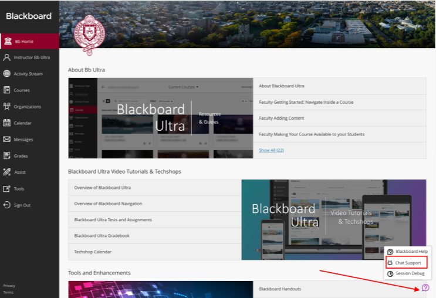
Task: Click the Instructor Bb Ultra profile icon
Action: 6,57
